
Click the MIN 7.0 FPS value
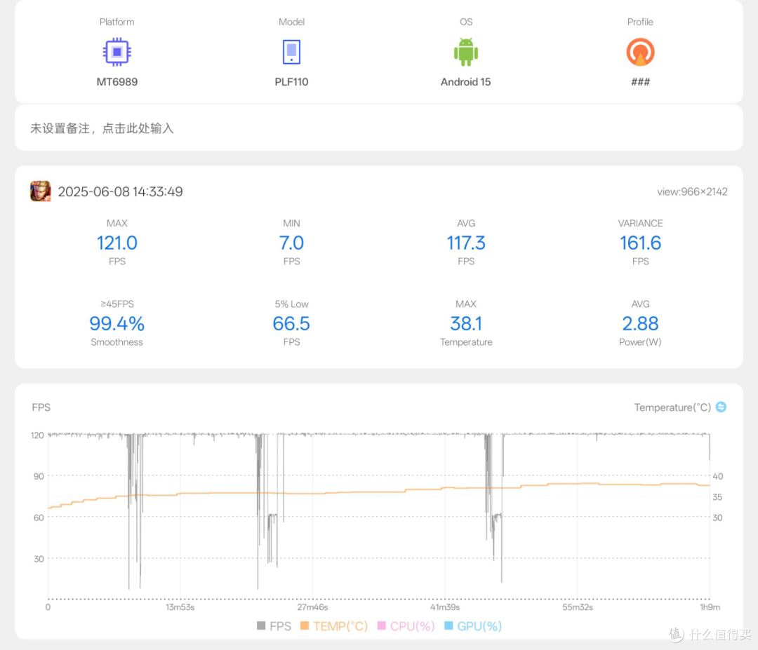291,243
